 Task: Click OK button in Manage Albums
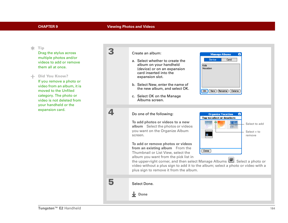coord(205,91)
